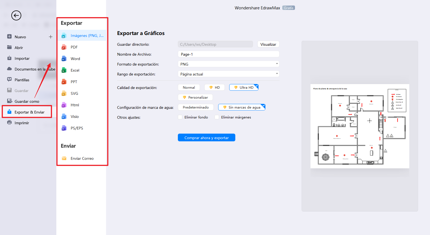Screen dimensions: 430x235
Task: Click the back arrow icon
Action: 16,15
